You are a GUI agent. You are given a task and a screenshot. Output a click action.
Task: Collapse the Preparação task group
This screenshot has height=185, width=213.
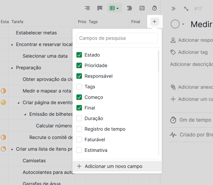[12, 68]
